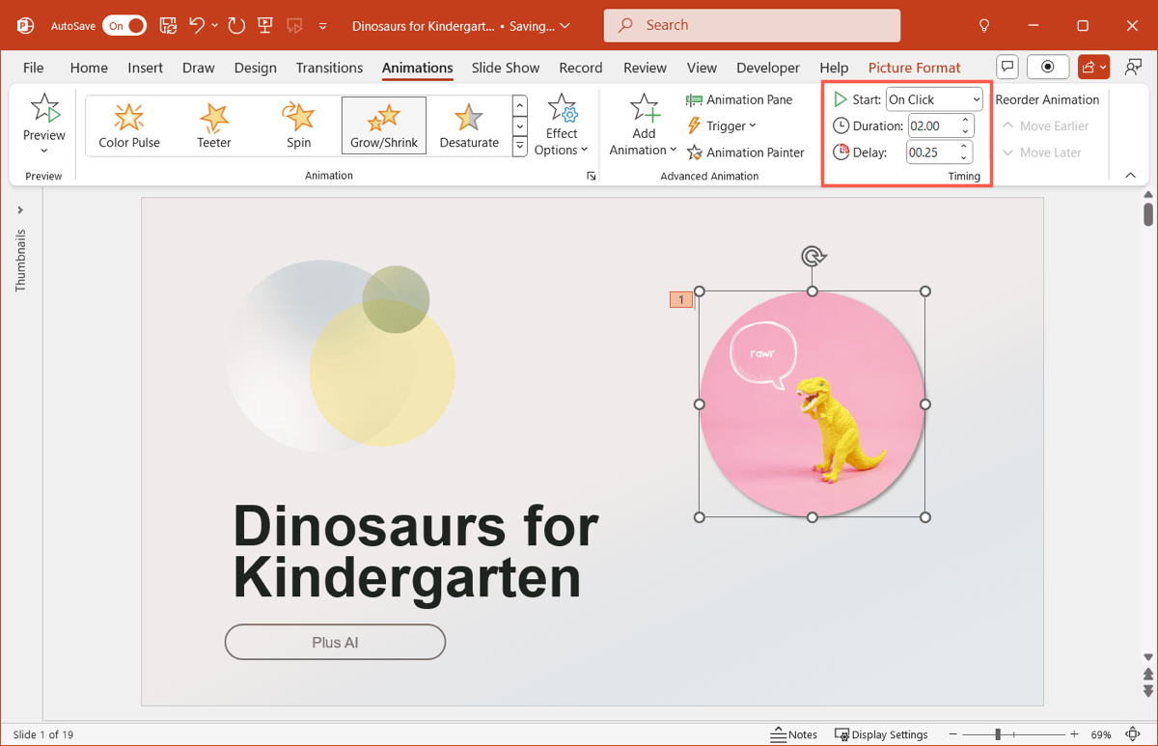Open the Trigger dropdown
This screenshot has width=1158, height=746.
point(722,125)
